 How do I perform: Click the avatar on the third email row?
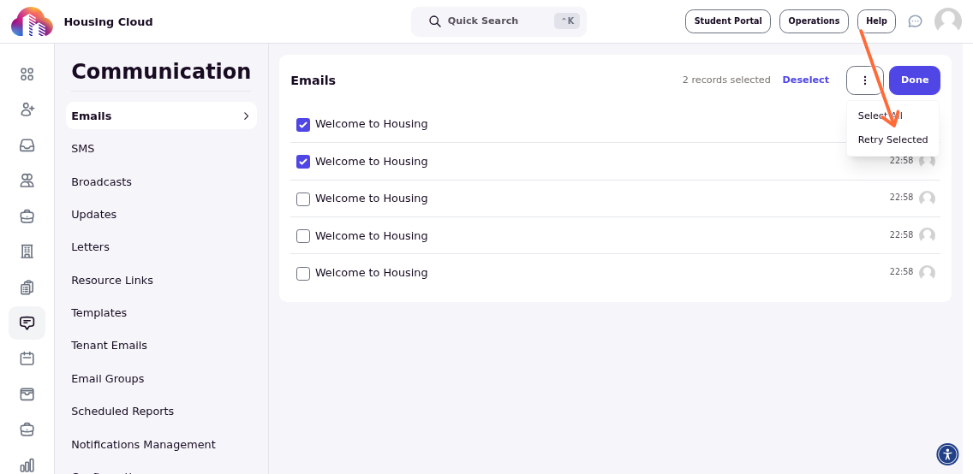click(927, 198)
